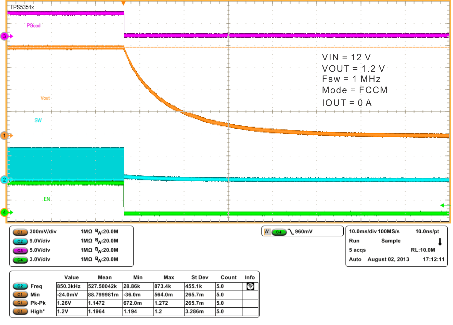Click the C1 bandwidth 20.0M entry
Viewport: 453px width, 325px height.
107,232
